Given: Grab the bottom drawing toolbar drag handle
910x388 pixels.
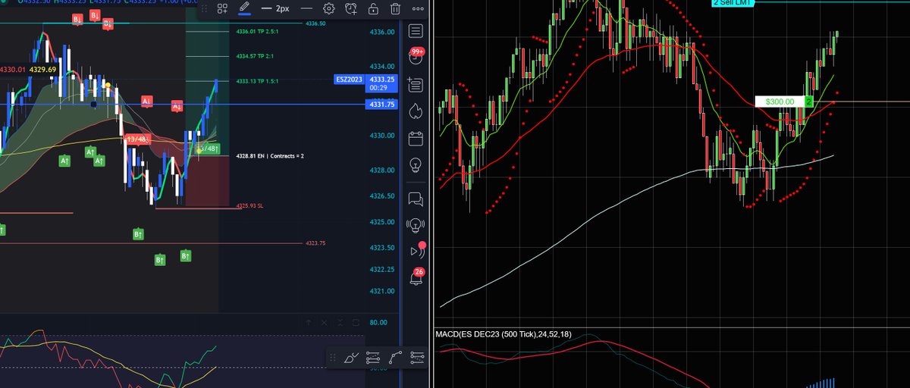Looking at the screenshot, I should (x=332, y=358).
